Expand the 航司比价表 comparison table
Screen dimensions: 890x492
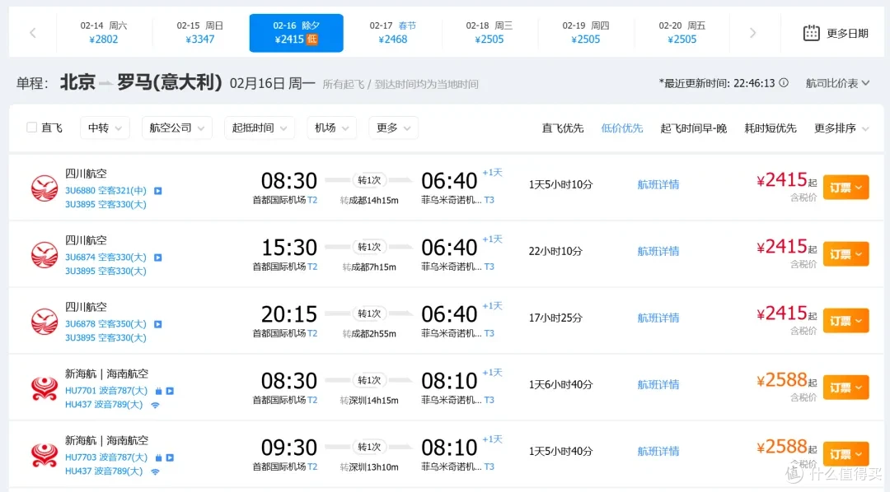(x=837, y=83)
